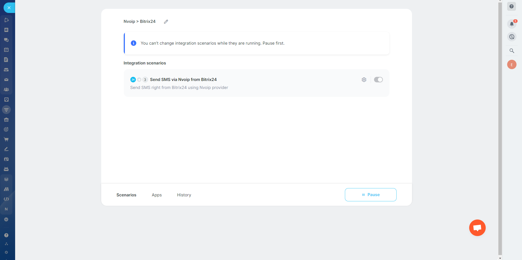Click the notifications bell icon
This screenshot has height=260, width=522.
(512, 24)
